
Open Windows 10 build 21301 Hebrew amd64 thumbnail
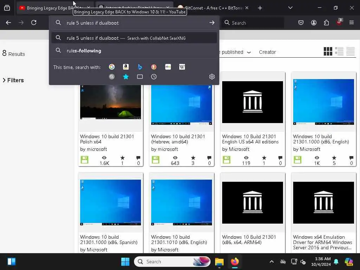pyautogui.click(x=181, y=105)
